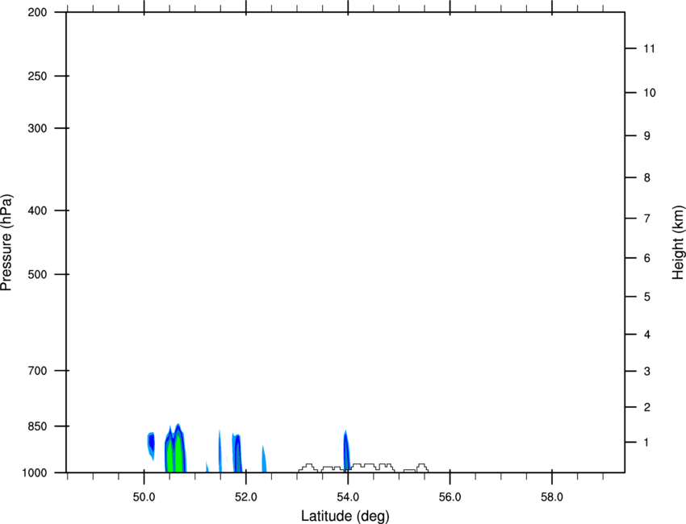This screenshot has width=686, height=524.
Task: Select the 700 pressure tick label
Action: [x=37, y=371]
